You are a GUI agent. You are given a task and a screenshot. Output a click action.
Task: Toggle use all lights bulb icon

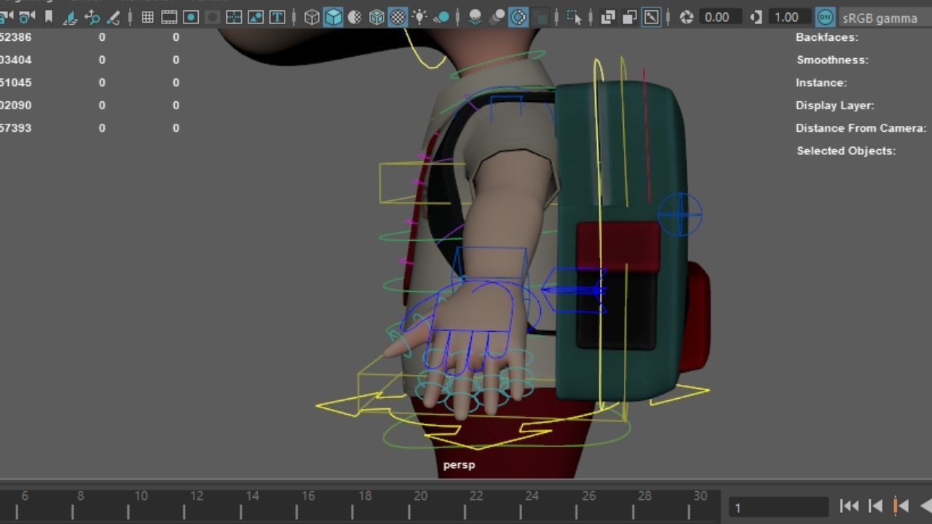[420, 17]
